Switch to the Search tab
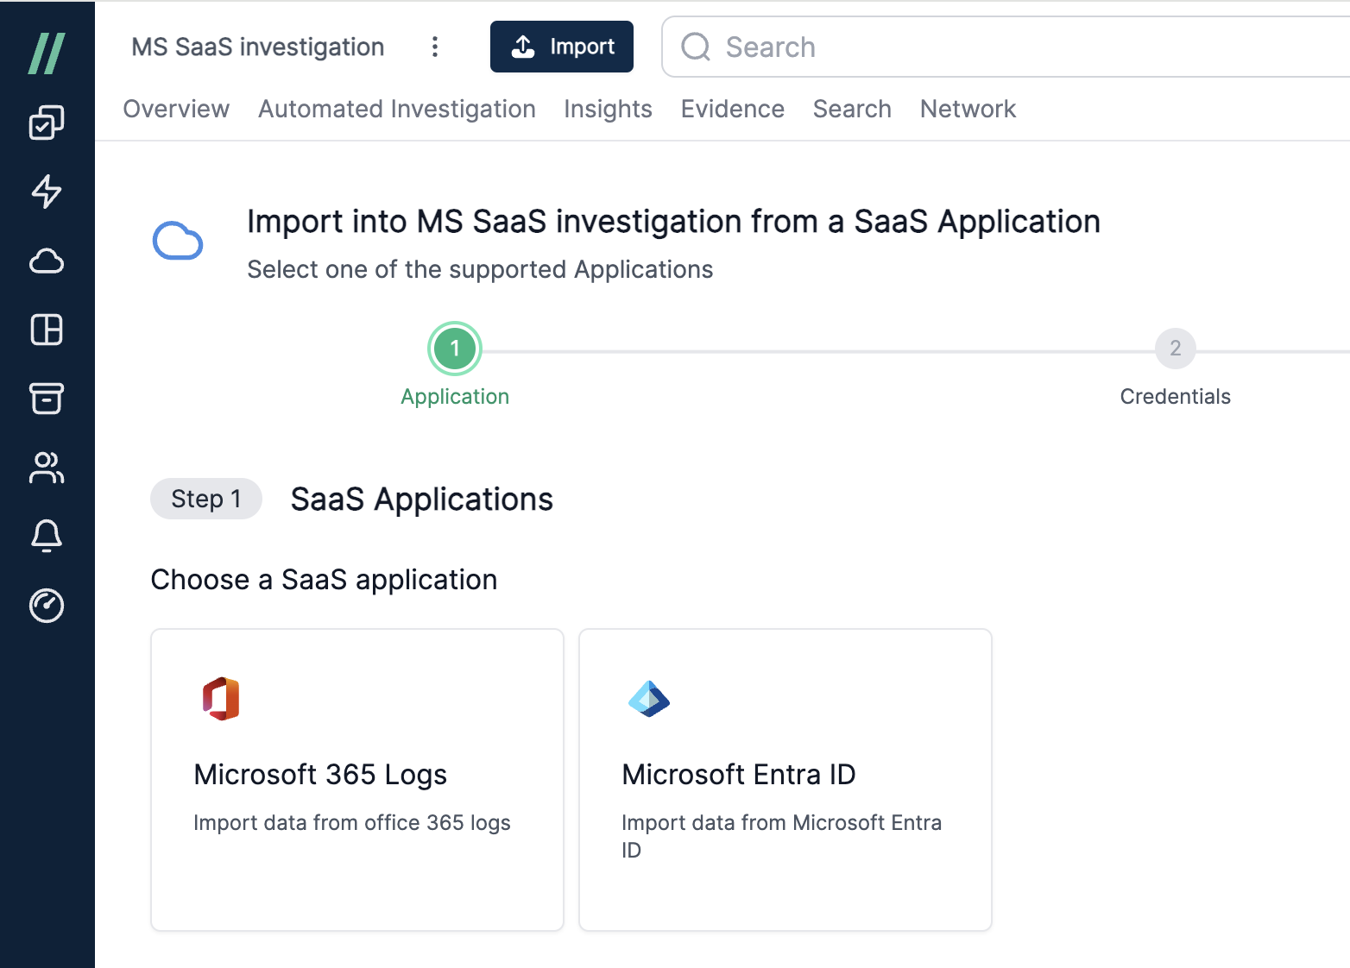 852,109
